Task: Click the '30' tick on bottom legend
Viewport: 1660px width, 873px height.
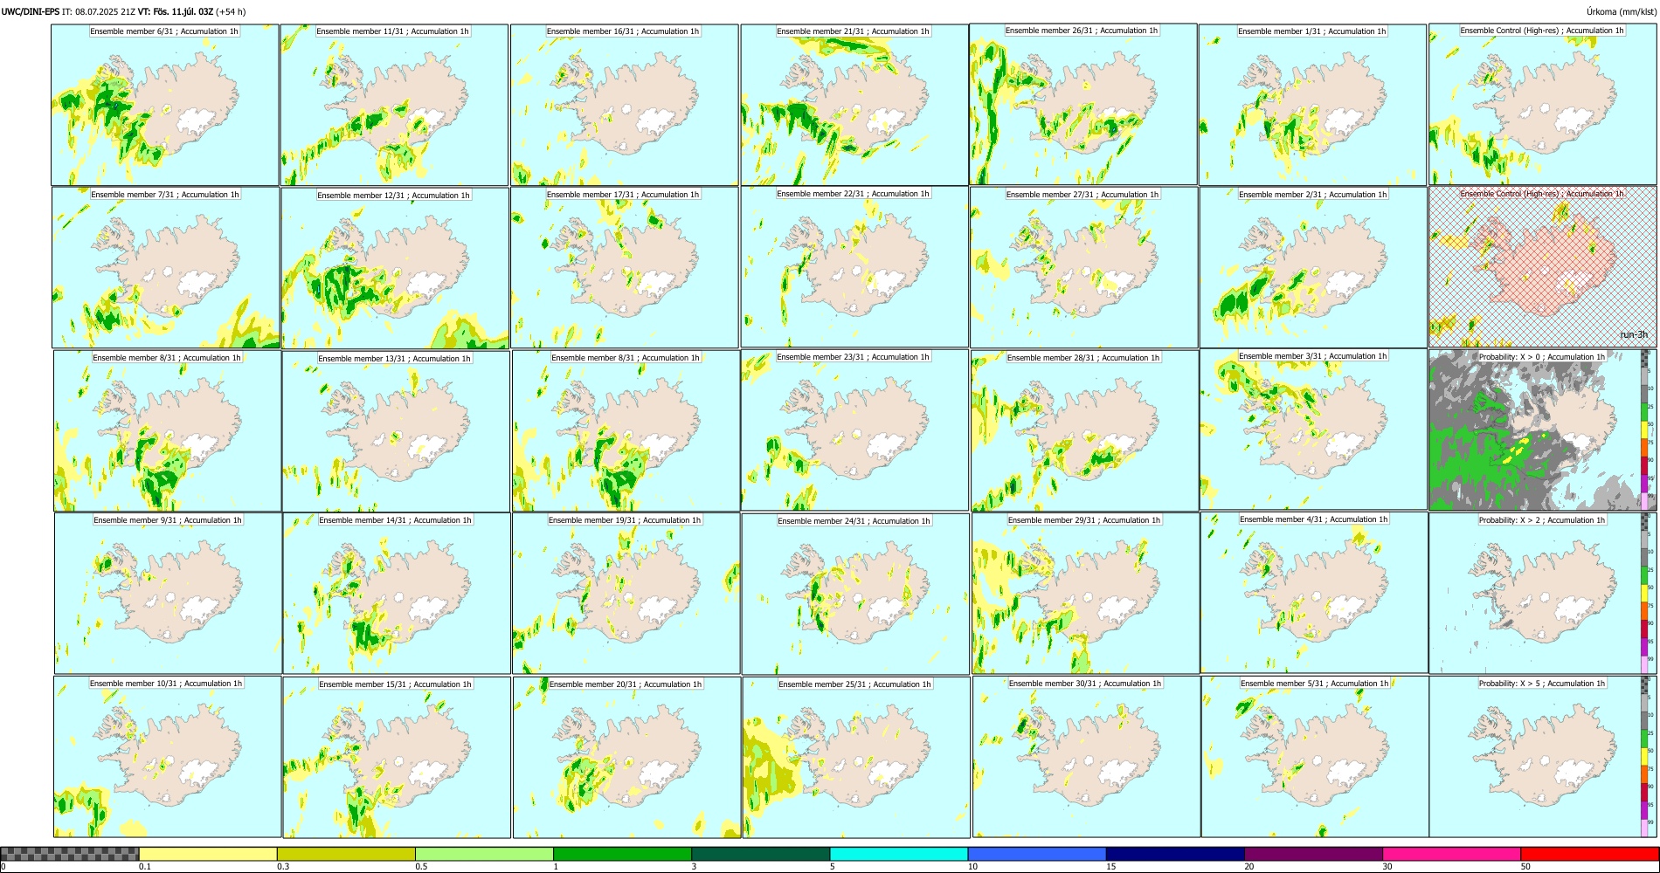Action: tap(1387, 867)
